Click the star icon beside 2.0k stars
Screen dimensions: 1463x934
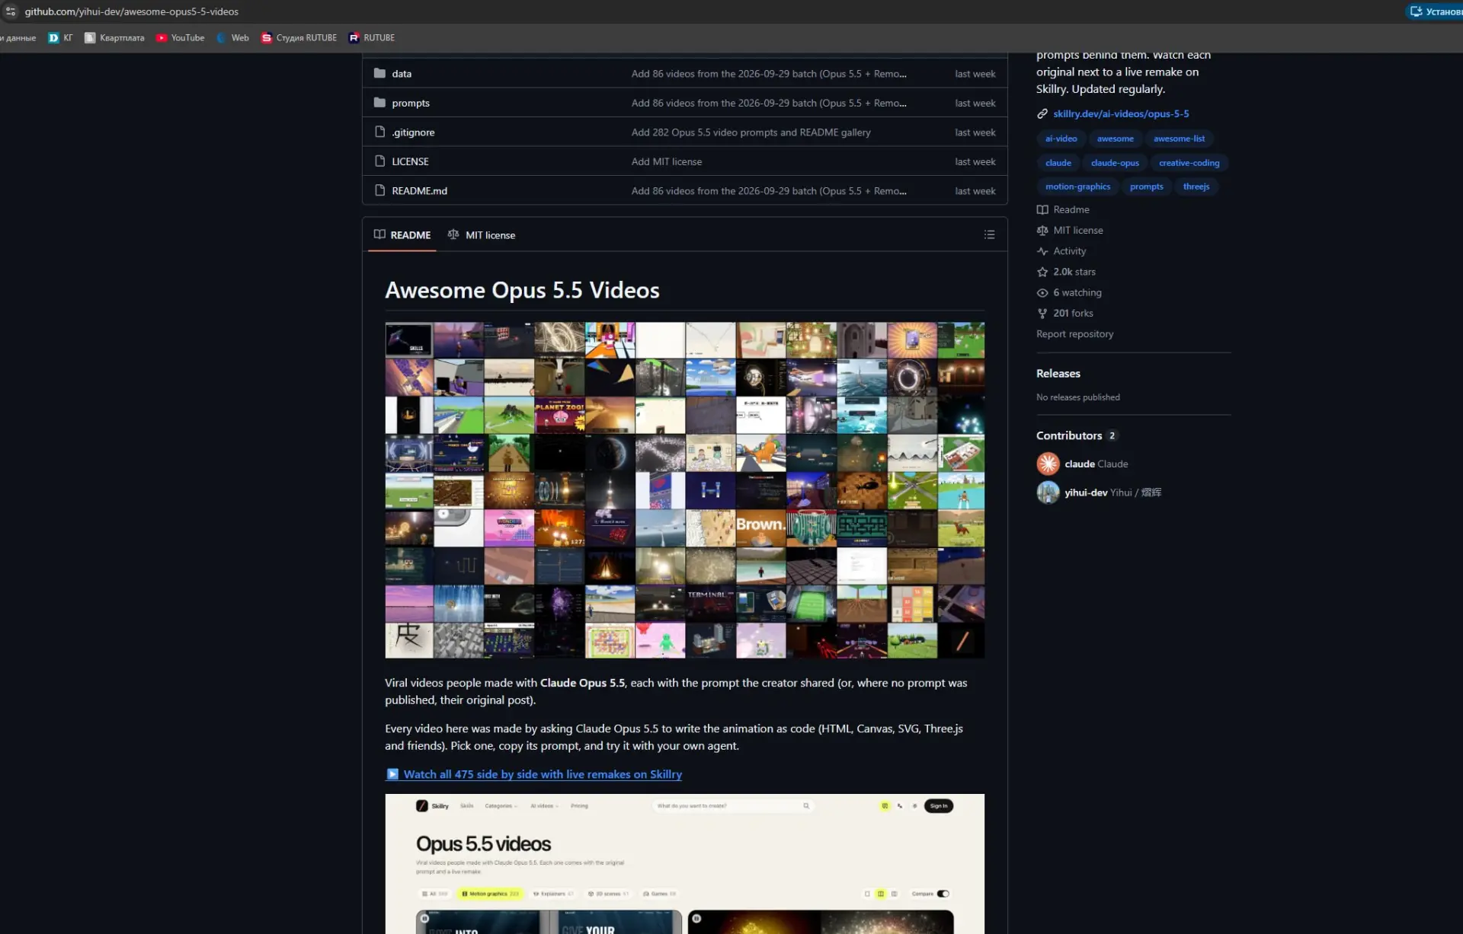pyautogui.click(x=1042, y=272)
